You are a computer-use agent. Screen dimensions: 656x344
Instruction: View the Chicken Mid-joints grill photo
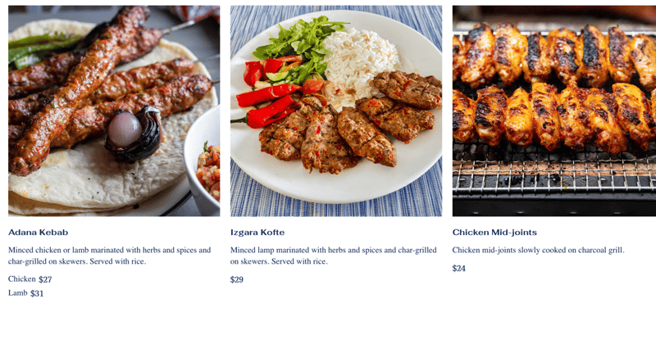(553, 111)
